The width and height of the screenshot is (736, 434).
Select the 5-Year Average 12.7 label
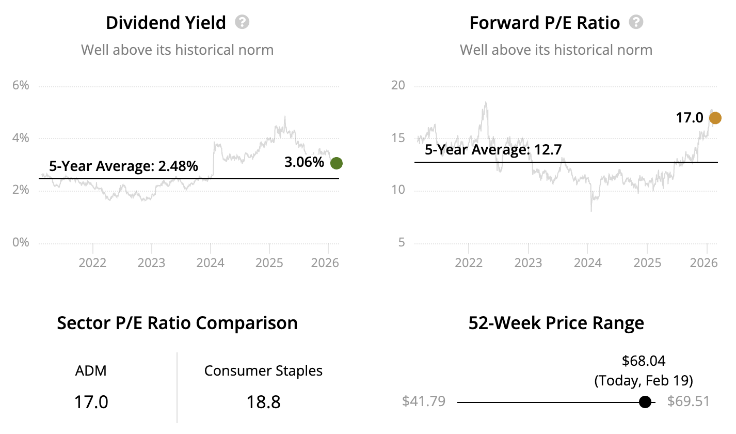493,150
